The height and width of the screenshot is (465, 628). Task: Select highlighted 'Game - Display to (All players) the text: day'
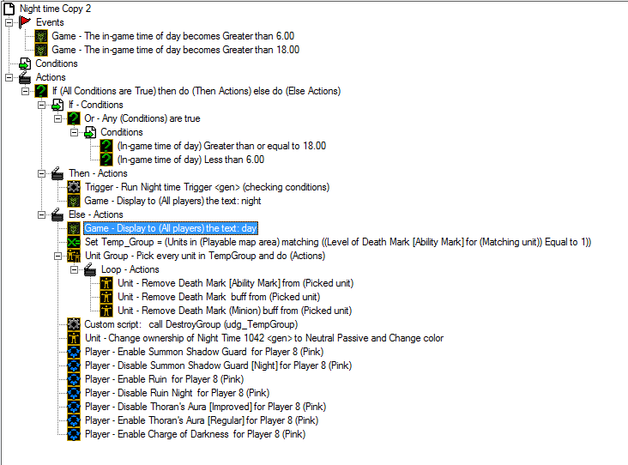pyautogui.click(x=171, y=228)
